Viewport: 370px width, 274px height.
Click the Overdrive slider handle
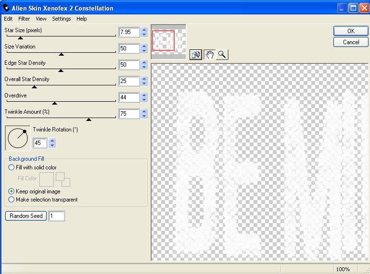click(54, 103)
